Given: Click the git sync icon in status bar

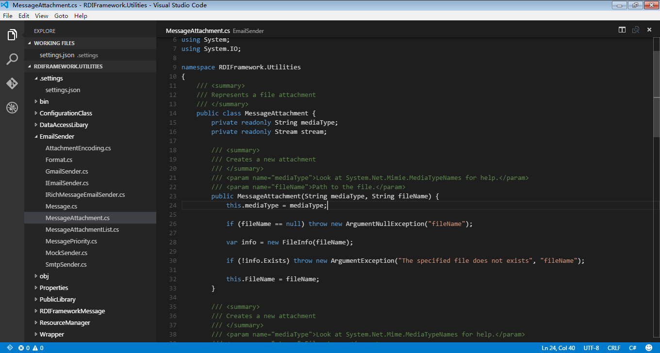Looking at the screenshot, I should point(10,348).
